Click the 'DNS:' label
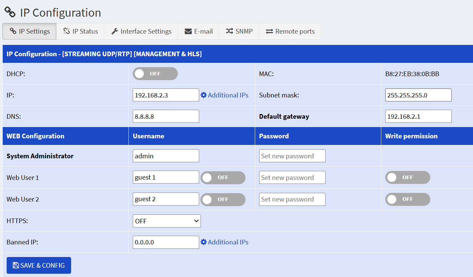 (x=14, y=116)
